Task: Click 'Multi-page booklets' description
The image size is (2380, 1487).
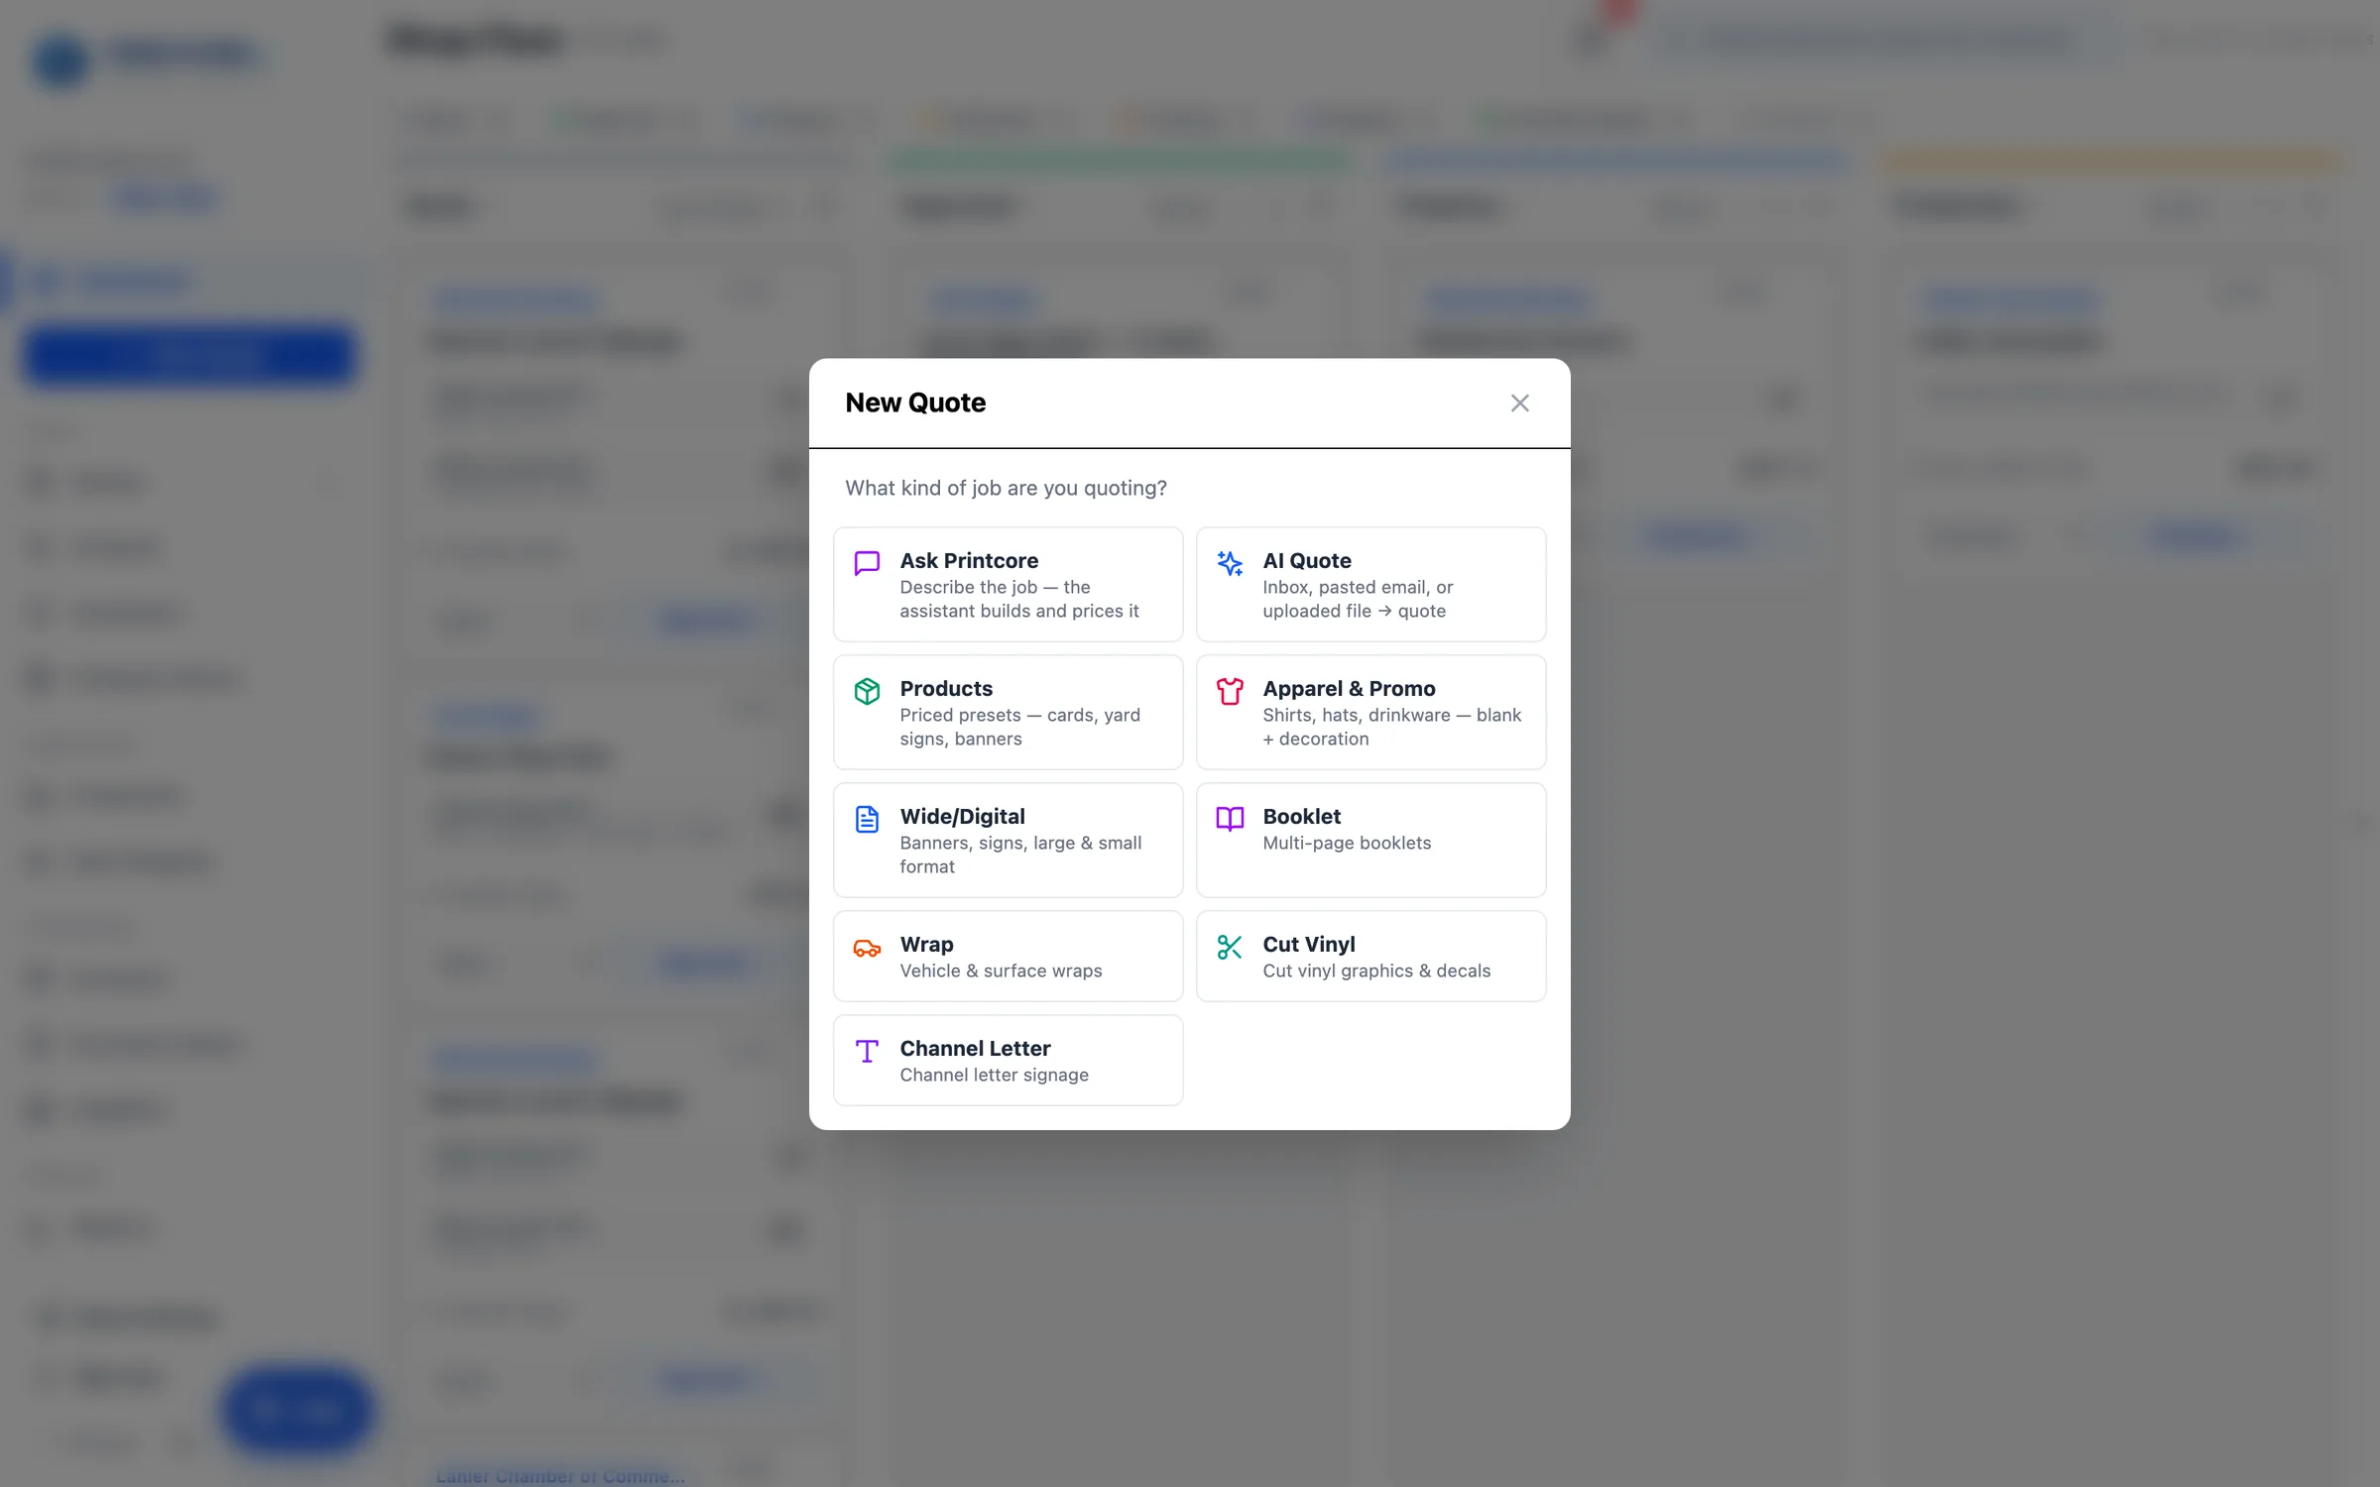Action: (x=1347, y=843)
